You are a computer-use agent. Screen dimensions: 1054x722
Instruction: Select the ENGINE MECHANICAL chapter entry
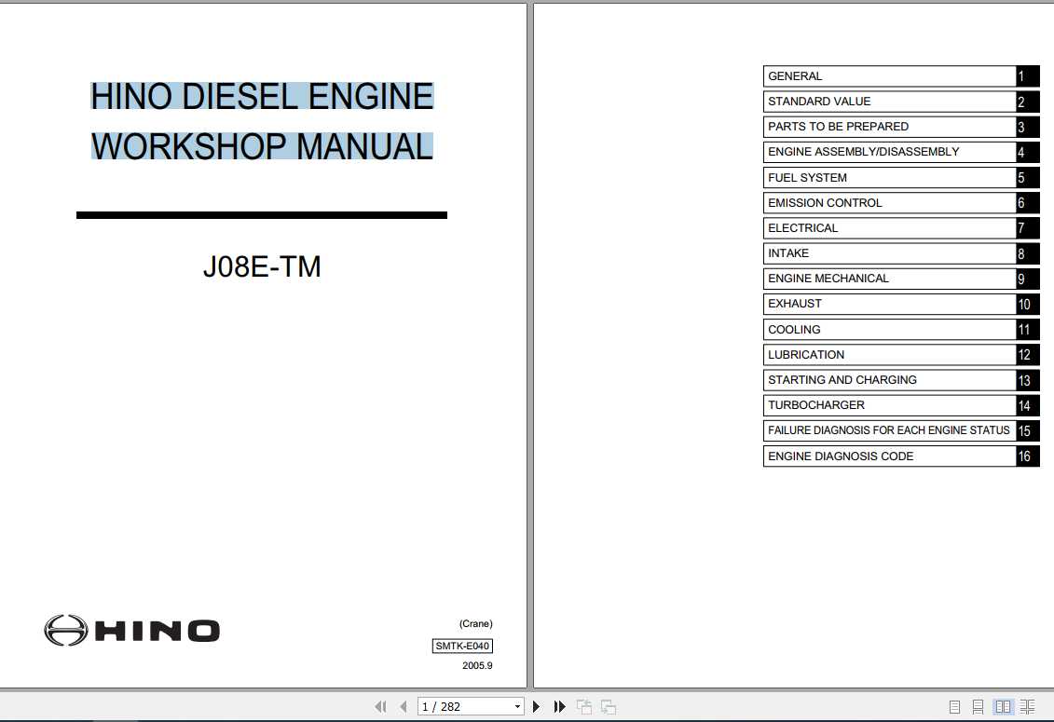(901, 279)
